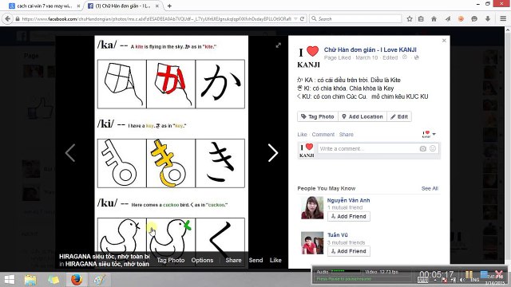Open the Chữ Hán đơn giản - I Love KANJI page
The height and width of the screenshot is (287, 511).
pyautogui.click(x=370, y=49)
